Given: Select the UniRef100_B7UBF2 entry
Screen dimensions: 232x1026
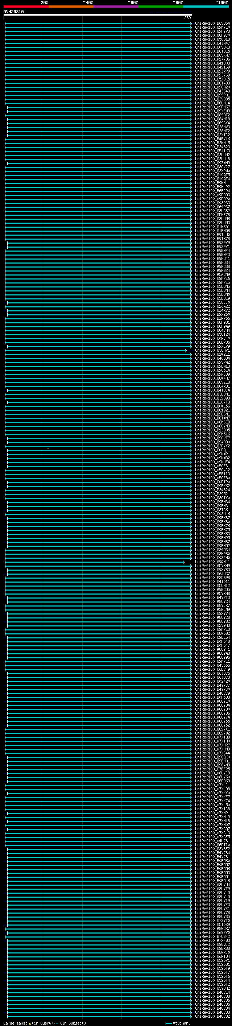Looking at the screenshot, I should coord(212,936).
